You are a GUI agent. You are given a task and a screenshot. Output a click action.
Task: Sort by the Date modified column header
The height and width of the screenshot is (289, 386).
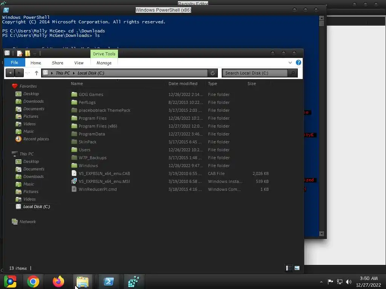(x=183, y=84)
